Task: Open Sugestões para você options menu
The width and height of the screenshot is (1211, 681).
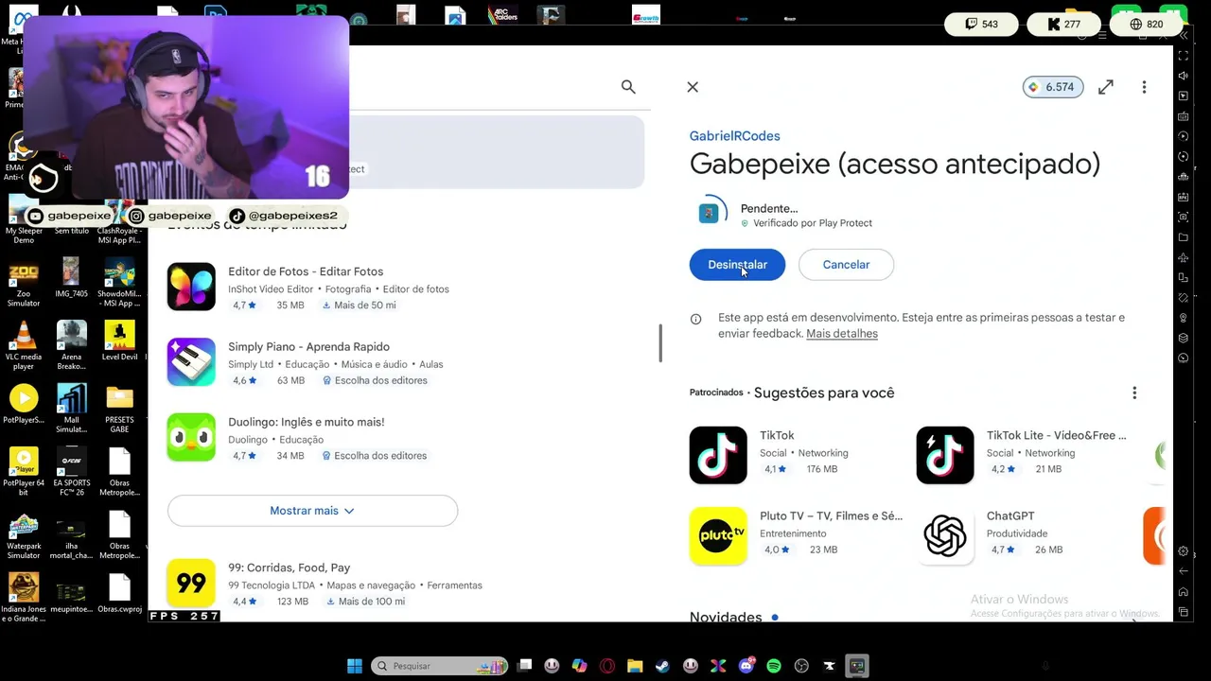Action: pyautogui.click(x=1134, y=393)
